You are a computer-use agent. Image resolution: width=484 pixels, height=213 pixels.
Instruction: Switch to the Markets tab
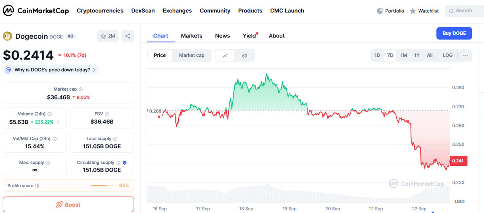tap(192, 36)
